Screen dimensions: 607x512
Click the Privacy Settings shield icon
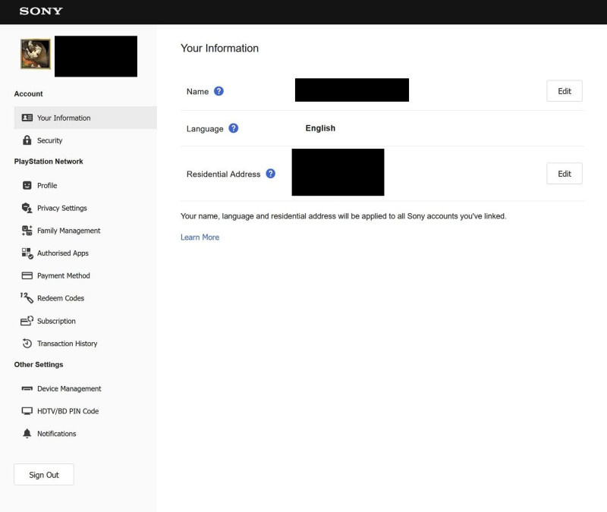tap(27, 208)
